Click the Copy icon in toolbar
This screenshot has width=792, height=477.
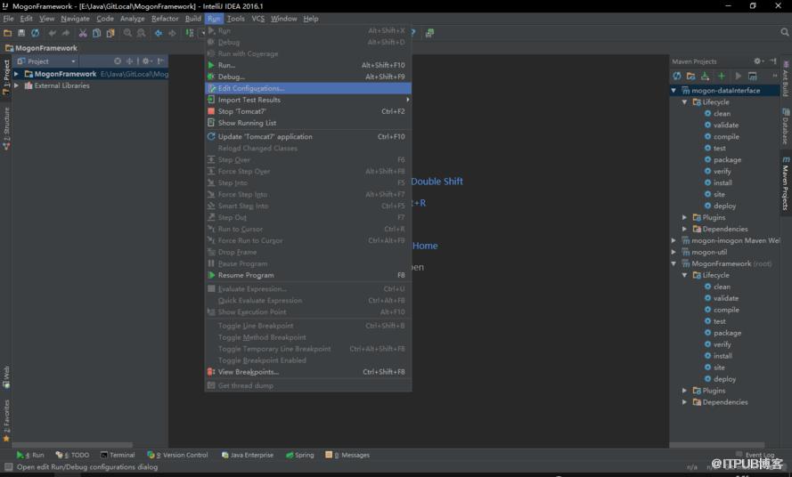click(x=96, y=33)
